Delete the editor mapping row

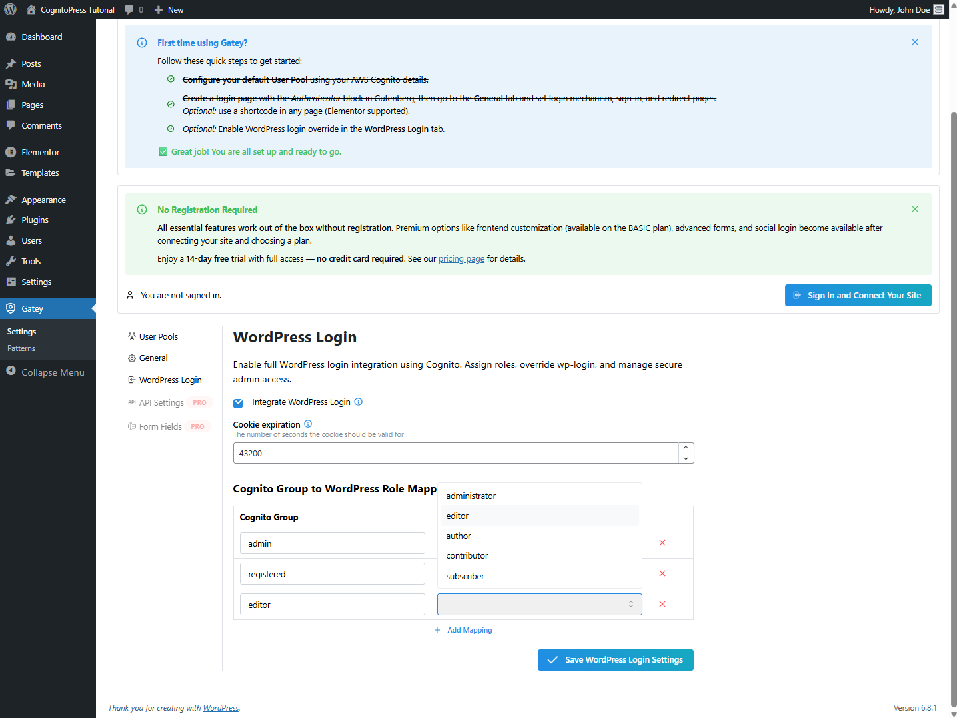click(662, 604)
